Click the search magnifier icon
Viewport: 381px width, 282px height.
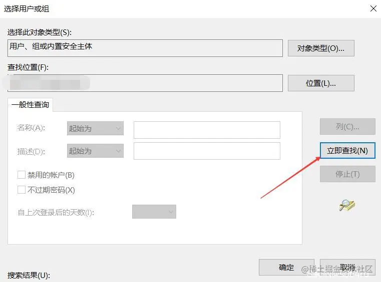[x=347, y=205]
